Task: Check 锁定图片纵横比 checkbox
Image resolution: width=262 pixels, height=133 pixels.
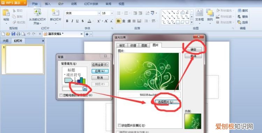Action: 119,125
